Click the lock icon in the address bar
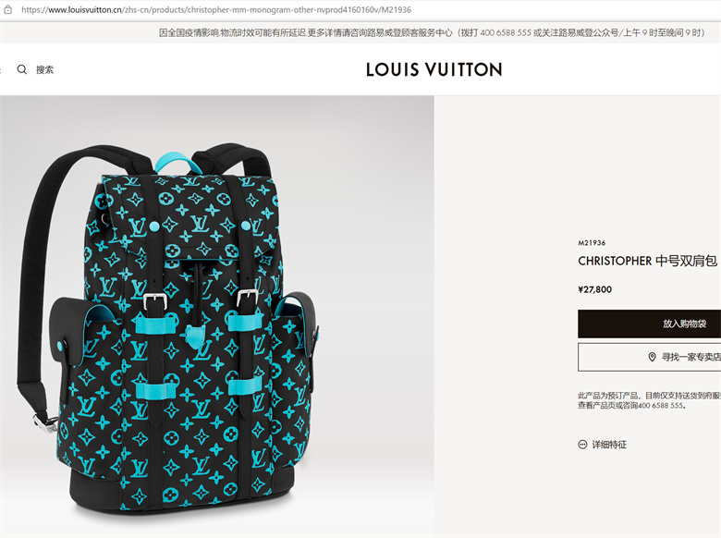Screen dimensions: 721x538 click(7, 9)
